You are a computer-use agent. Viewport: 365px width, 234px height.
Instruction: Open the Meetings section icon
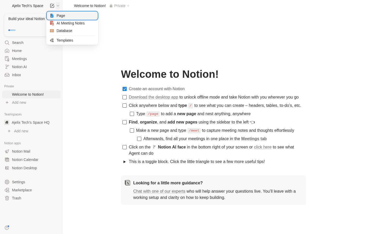(x=7, y=59)
